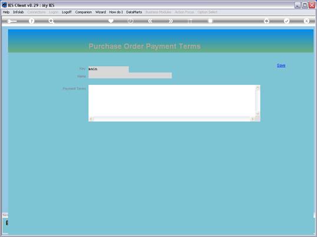Screen dimensions: 317x237
Task: Open the question mark help icon
Action: tap(31, 21)
